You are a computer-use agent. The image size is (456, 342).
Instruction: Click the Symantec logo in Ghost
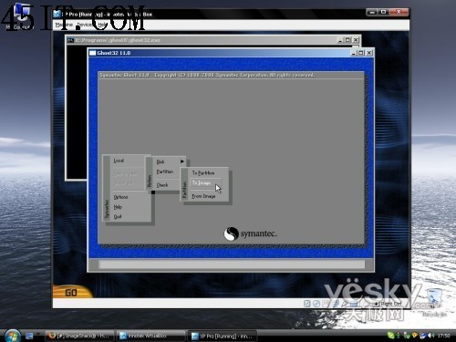click(251, 233)
